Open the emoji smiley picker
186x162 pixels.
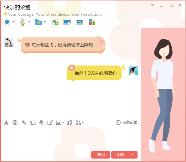15,123
